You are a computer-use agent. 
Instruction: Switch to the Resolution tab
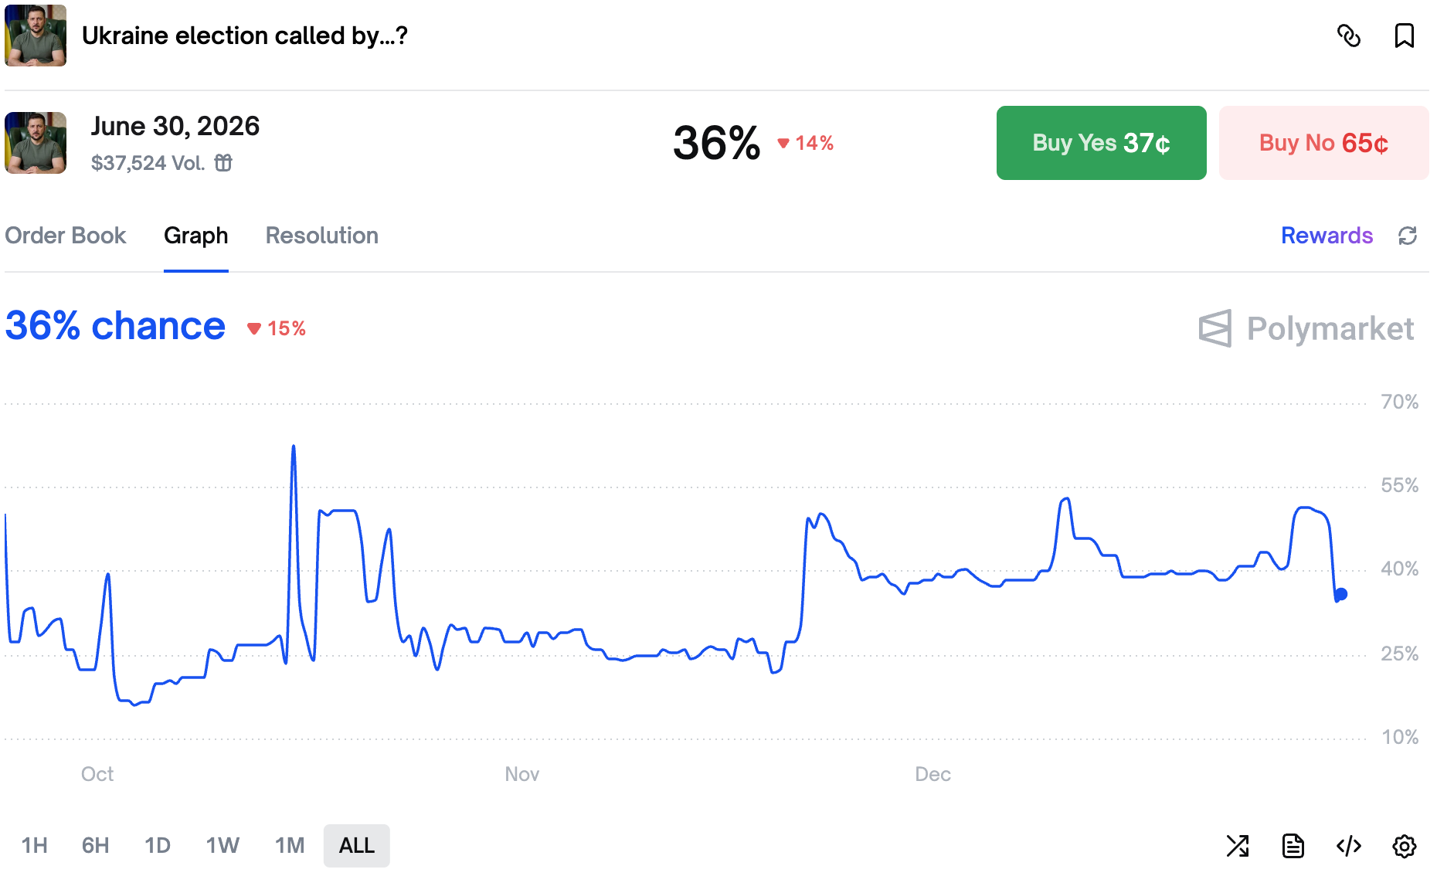coord(322,236)
